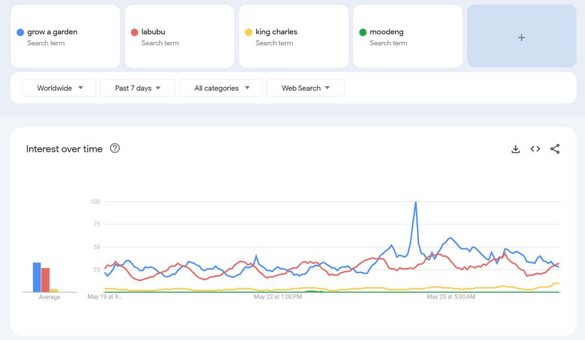Click the Interest over time heading
Viewport: 585px width, 340px height.
(x=64, y=149)
